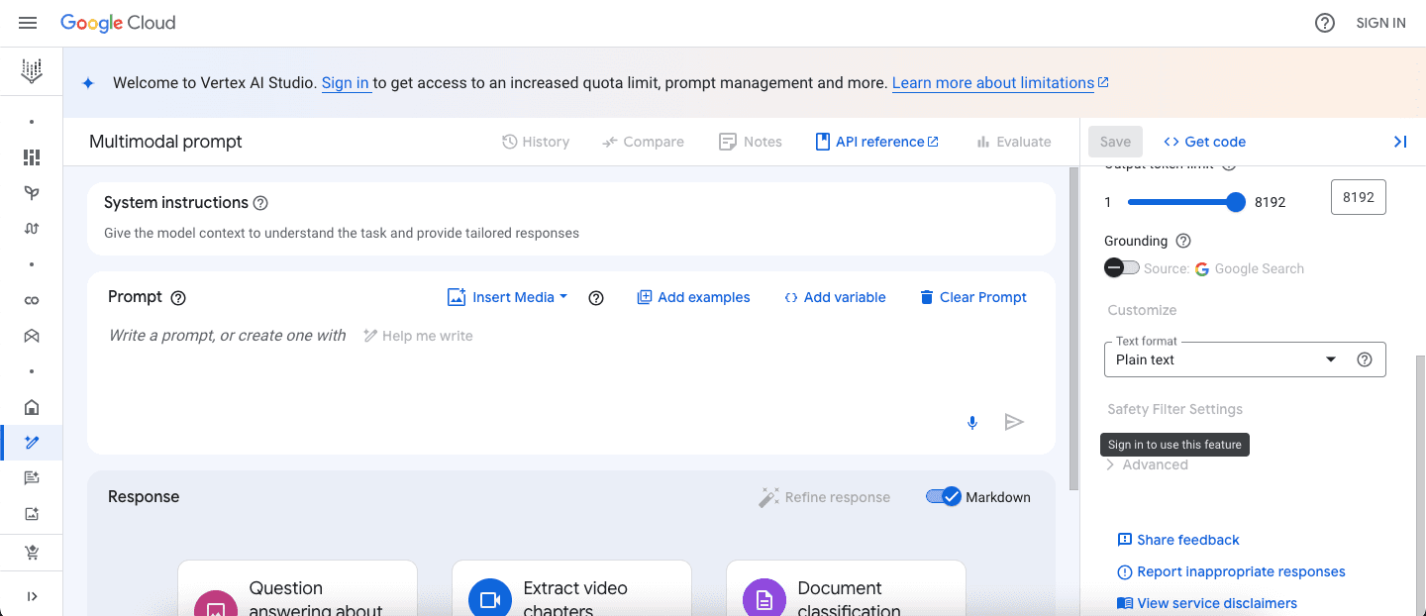
Task: Click Clear Prompt button
Action: (972, 297)
